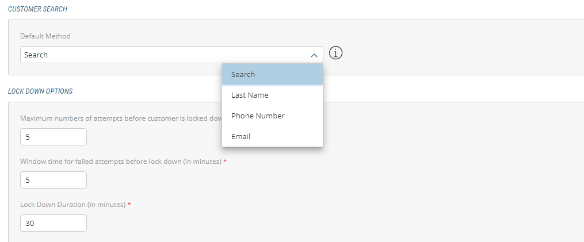Select the highlighted Search option in the list
Screen dimensions: 584x242
click(x=272, y=74)
